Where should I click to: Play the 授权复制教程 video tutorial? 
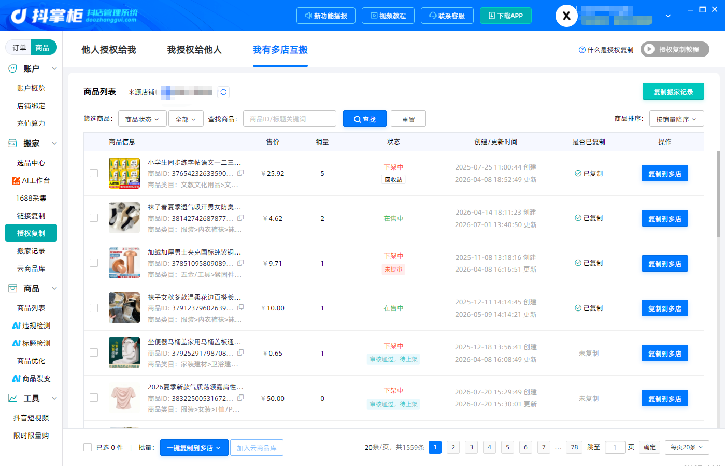pyautogui.click(x=675, y=49)
